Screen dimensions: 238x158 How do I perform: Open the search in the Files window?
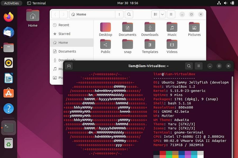(129, 14)
